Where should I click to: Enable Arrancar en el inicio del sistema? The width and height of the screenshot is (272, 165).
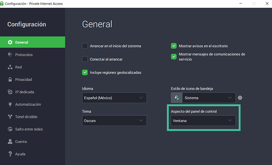click(85, 46)
